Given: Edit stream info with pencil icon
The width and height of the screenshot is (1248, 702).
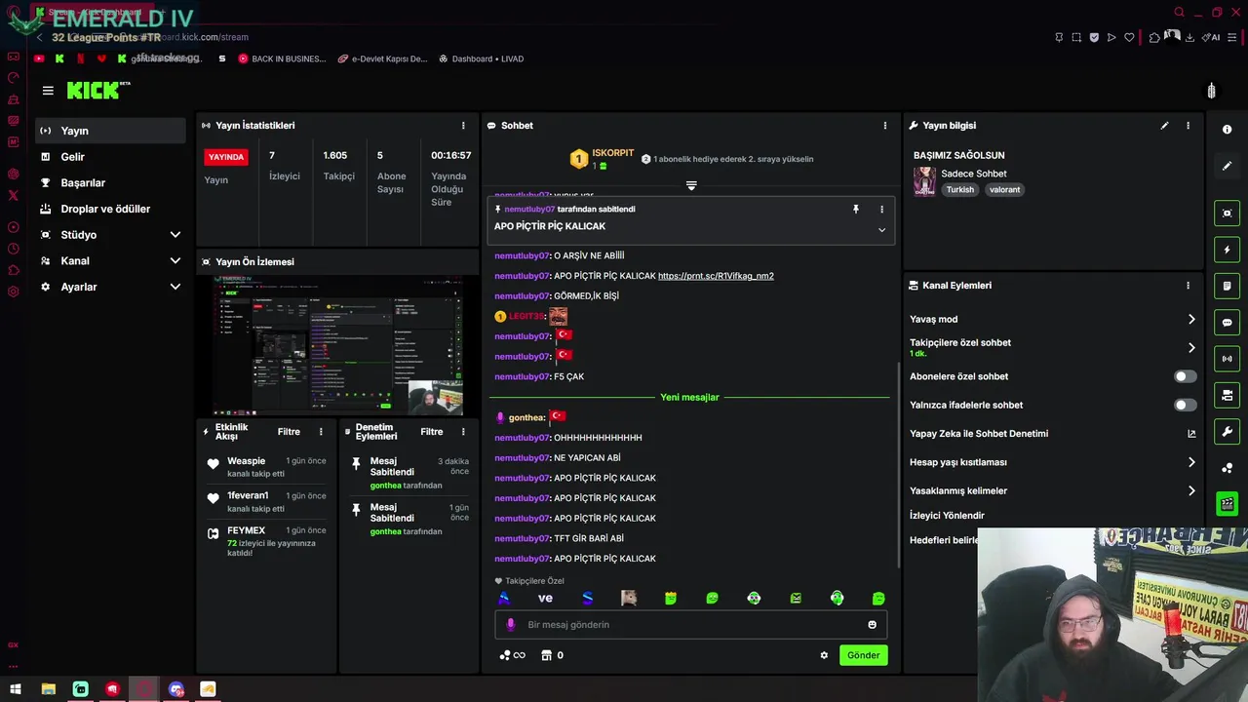Looking at the screenshot, I should (1164, 126).
